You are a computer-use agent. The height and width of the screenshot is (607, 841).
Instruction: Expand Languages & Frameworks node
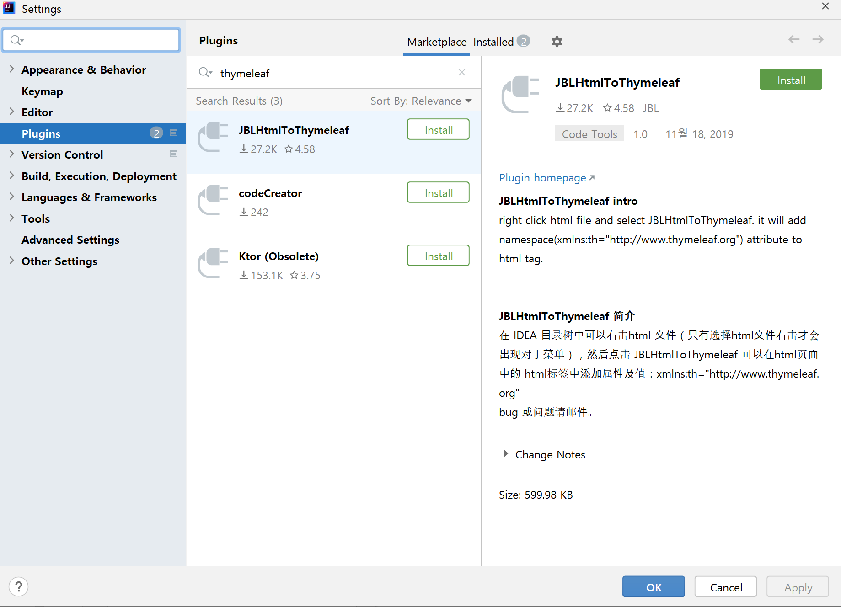click(12, 197)
